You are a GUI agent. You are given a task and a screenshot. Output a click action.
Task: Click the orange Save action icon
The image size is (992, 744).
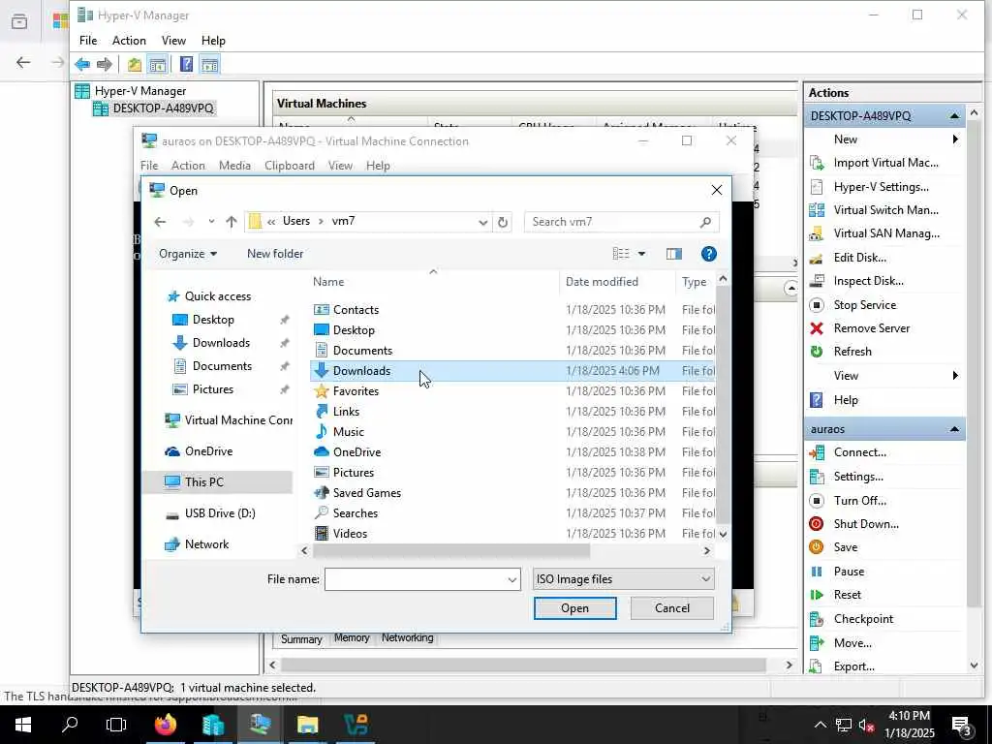point(817,547)
